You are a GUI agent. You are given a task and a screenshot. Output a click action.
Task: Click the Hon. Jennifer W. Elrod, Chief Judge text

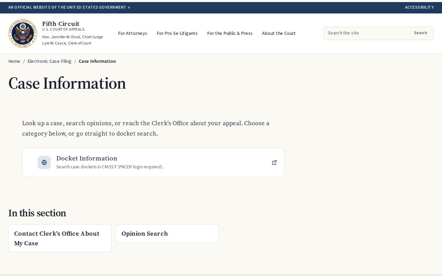[73, 37]
